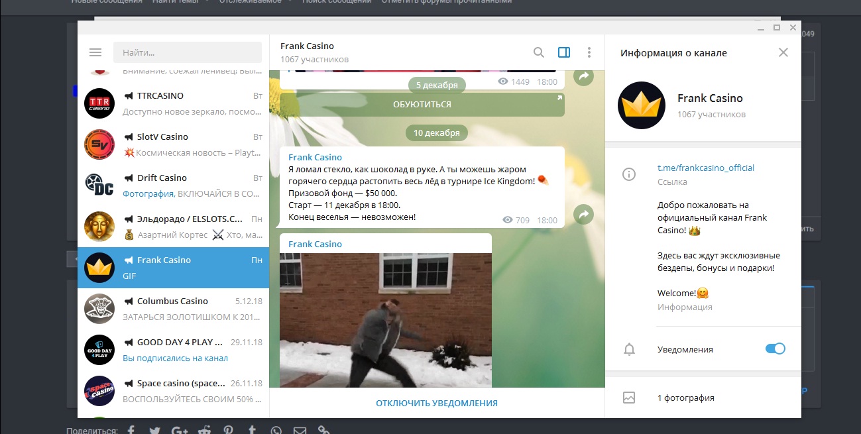This screenshot has width=861, height=434.
Task: Forward the Ice Kingdom tournament message
Action: point(583,215)
